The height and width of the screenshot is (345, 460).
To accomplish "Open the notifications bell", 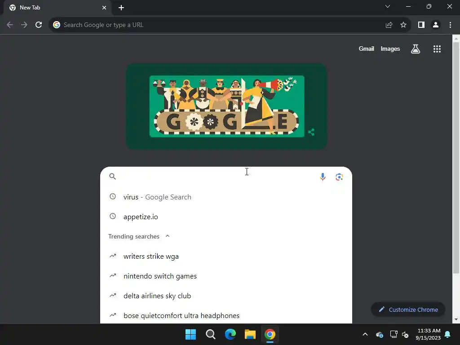I will pyautogui.click(x=448, y=334).
